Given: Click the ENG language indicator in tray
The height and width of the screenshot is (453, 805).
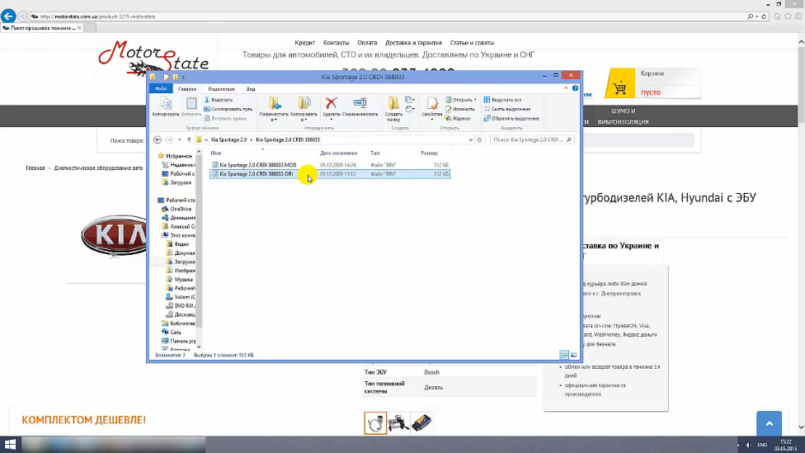Looking at the screenshot, I should (x=762, y=445).
